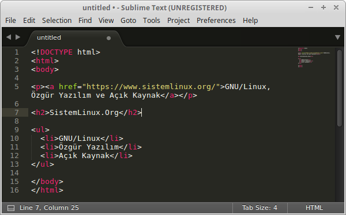Close the Sublime Text window
Screen dimensions: 346x215
pyautogui.click(x=336, y=7)
